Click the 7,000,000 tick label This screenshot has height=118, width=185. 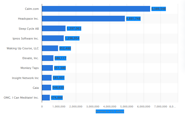[160, 107]
